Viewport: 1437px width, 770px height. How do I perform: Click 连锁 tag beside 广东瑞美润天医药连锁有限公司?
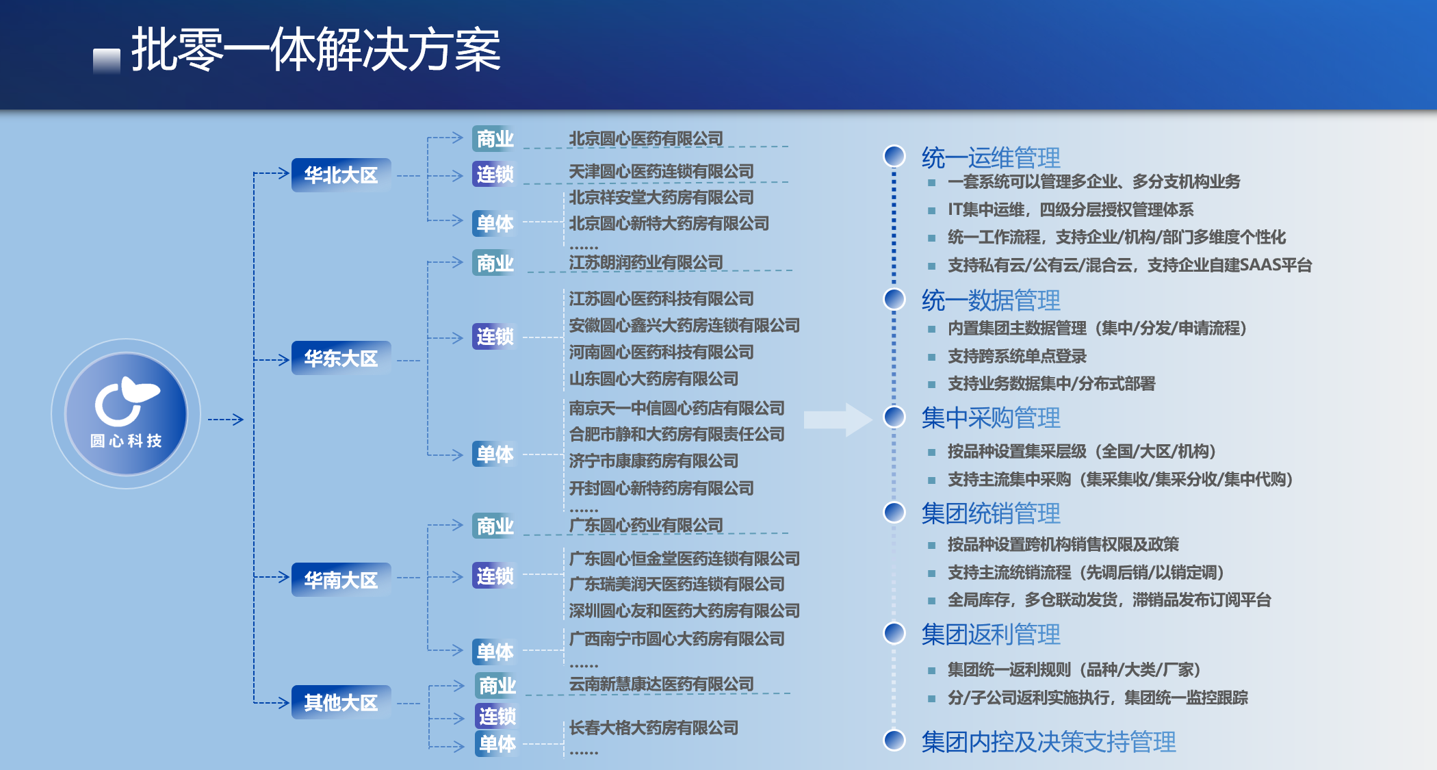click(494, 576)
